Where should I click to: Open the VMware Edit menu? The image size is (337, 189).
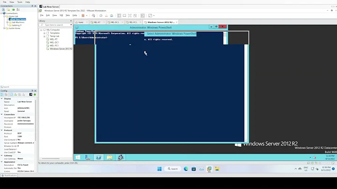[48, 15]
